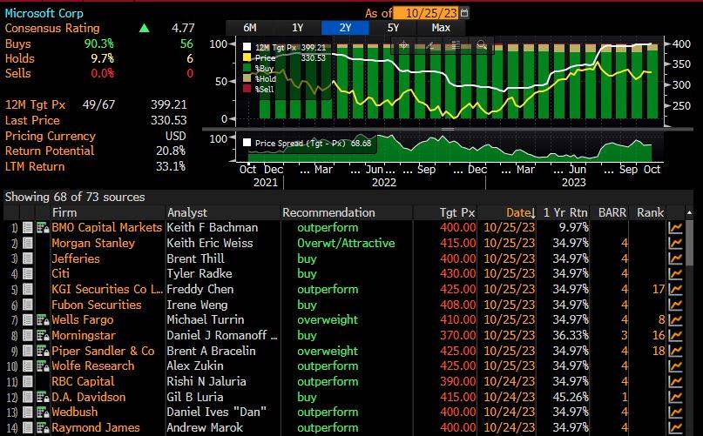This screenshot has height=436, width=703.
Task: Toggle the yellow Price legend swatch
Action: tap(247, 57)
